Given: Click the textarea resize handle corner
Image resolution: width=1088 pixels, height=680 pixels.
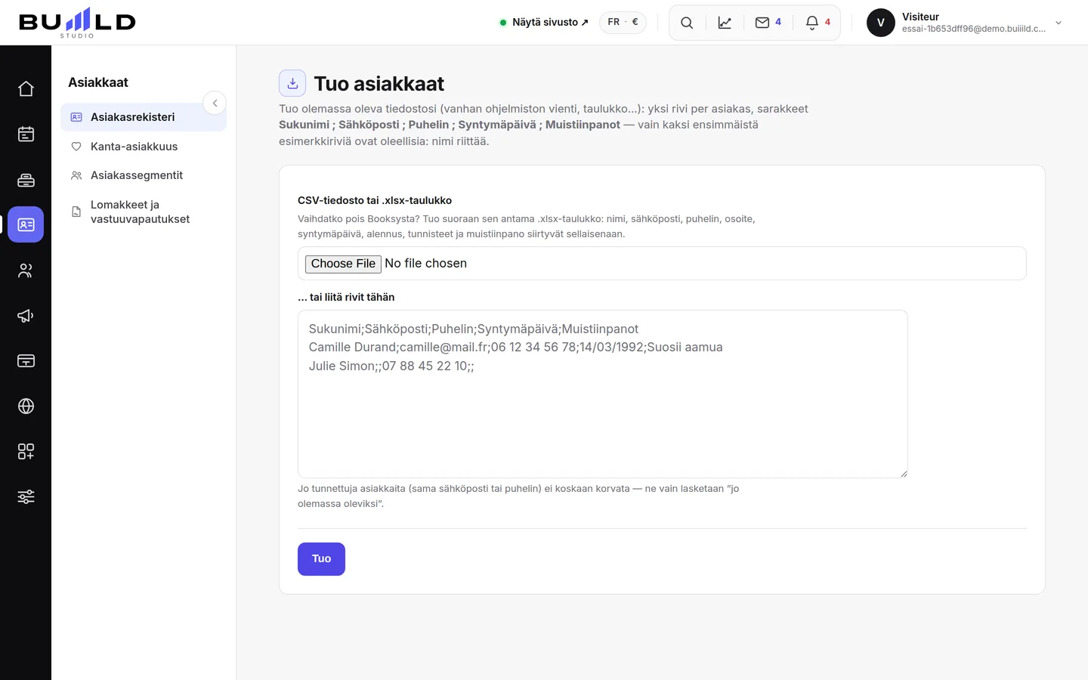Looking at the screenshot, I should click(x=903, y=473).
